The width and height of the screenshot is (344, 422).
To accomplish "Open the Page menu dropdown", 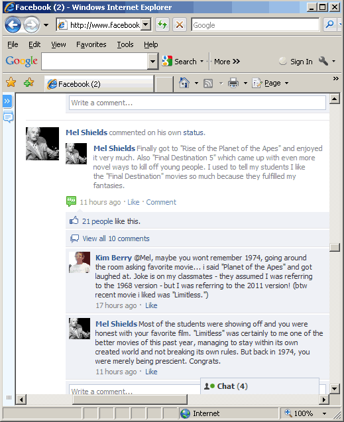I will coord(270,83).
